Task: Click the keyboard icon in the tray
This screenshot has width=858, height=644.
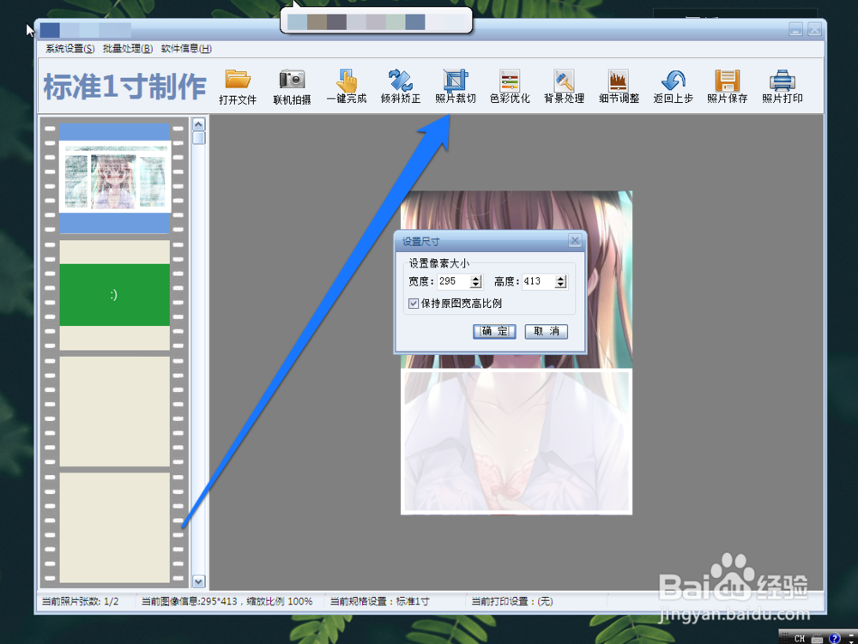Action: [817, 638]
